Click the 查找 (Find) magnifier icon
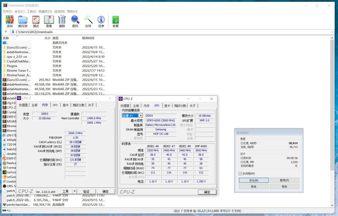 (x=75, y=20)
